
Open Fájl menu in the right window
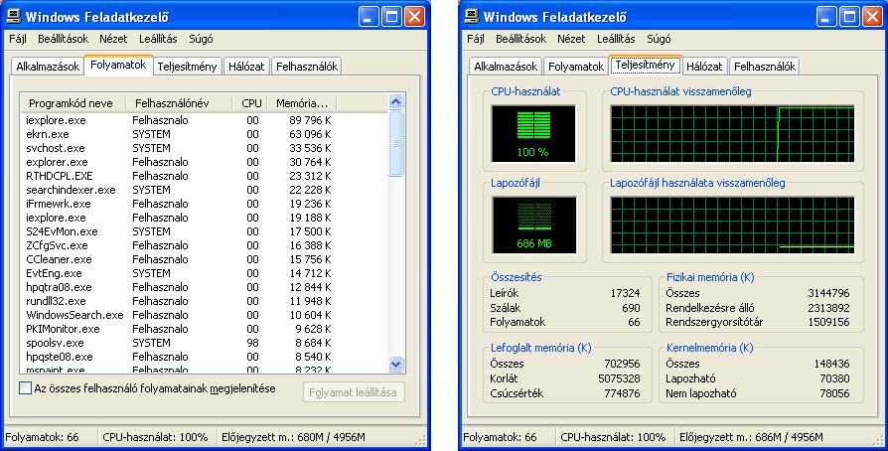(x=476, y=39)
